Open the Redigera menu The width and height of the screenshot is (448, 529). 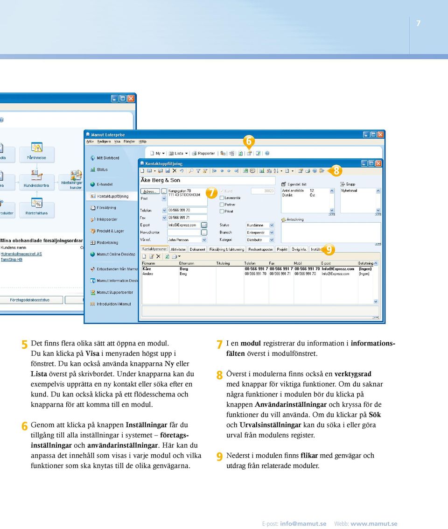point(104,141)
